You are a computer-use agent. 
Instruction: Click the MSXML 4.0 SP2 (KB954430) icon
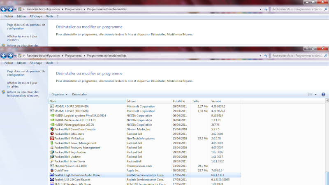[52, 106]
